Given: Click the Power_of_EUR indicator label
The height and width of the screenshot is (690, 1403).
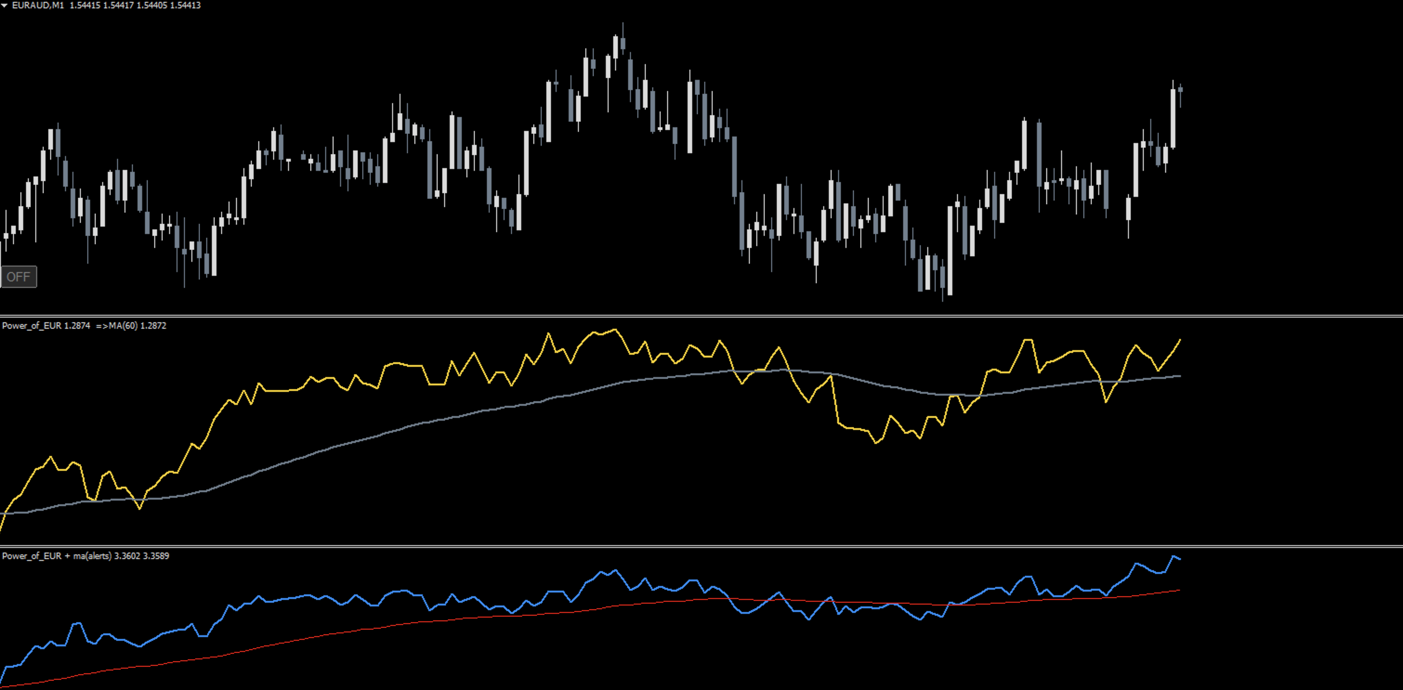Looking at the screenshot, I should point(32,325).
